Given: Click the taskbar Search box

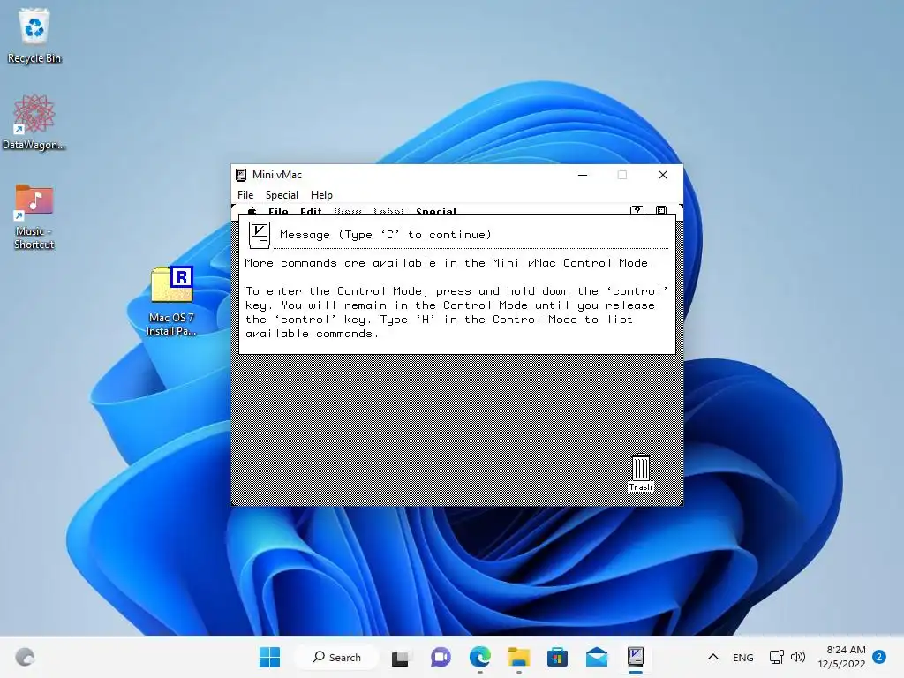Looking at the screenshot, I should (336, 657).
